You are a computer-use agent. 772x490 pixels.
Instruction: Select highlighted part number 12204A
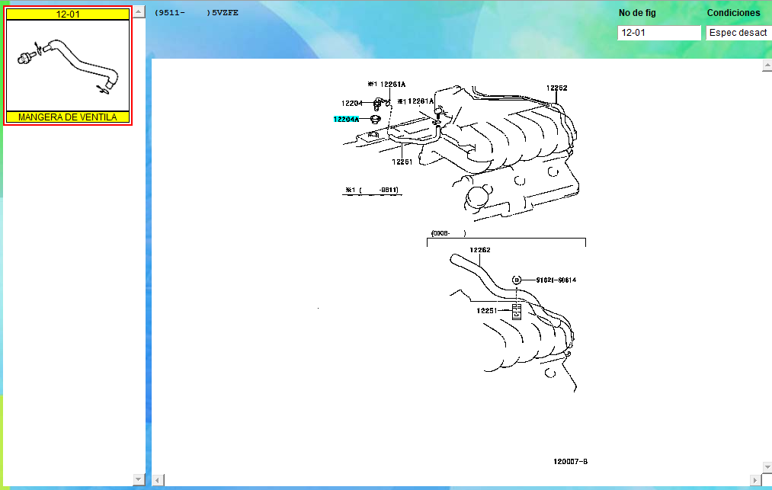346,119
